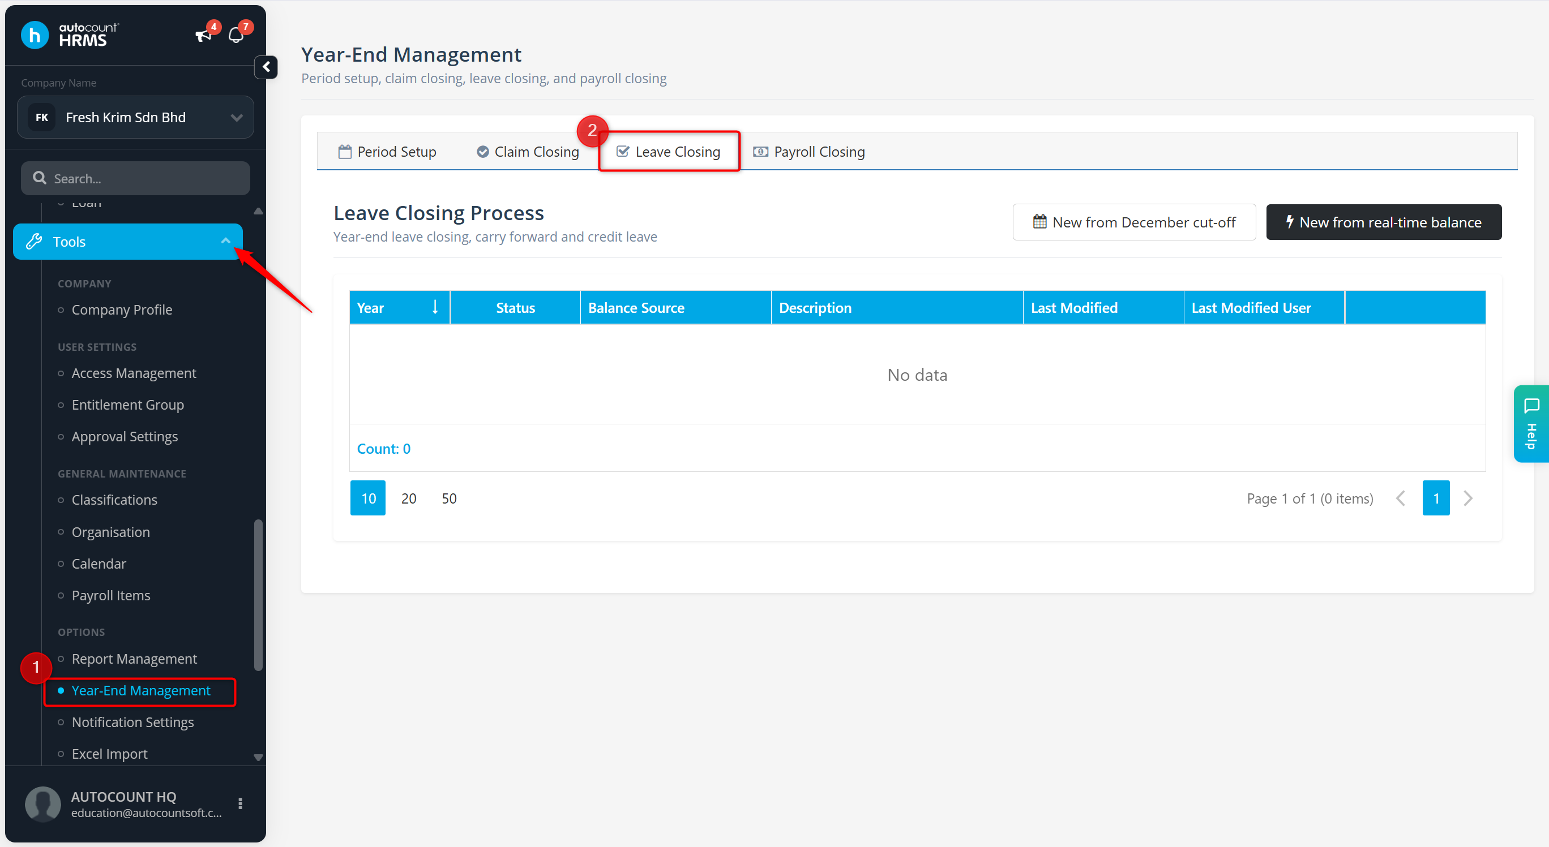The height and width of the screenshot is (847, 1549).
Task: Select 10 items per page
Action: pyautogui.click(x=368, y=498)
